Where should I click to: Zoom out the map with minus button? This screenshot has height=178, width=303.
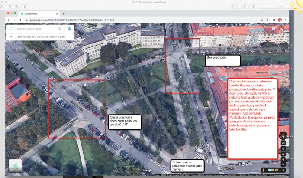pyautogui.click(x=283, y=165)
